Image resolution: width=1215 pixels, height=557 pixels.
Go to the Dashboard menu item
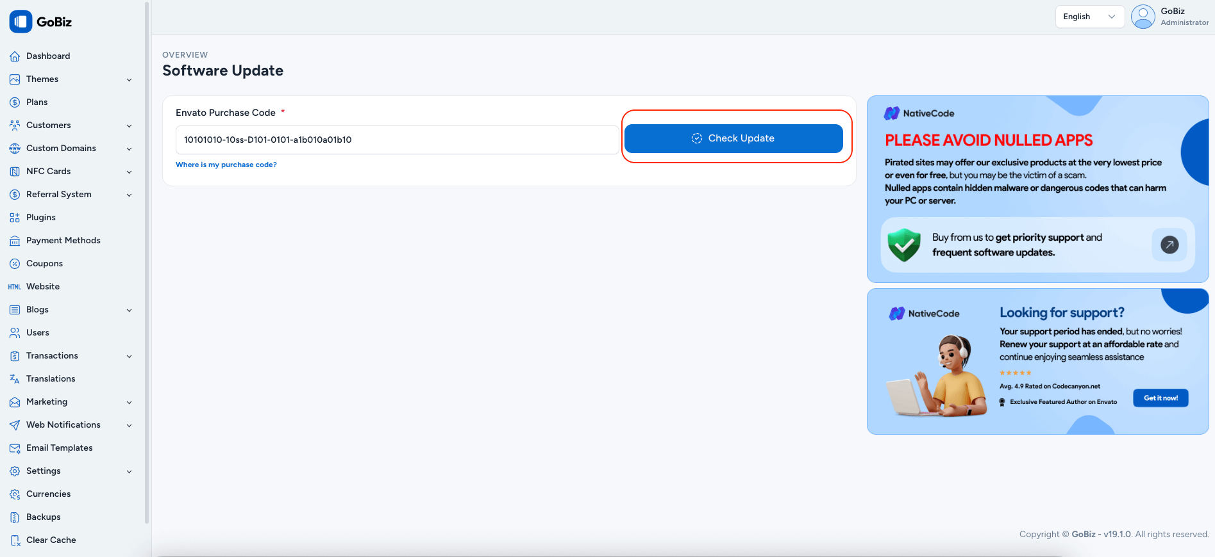[72, 56]
